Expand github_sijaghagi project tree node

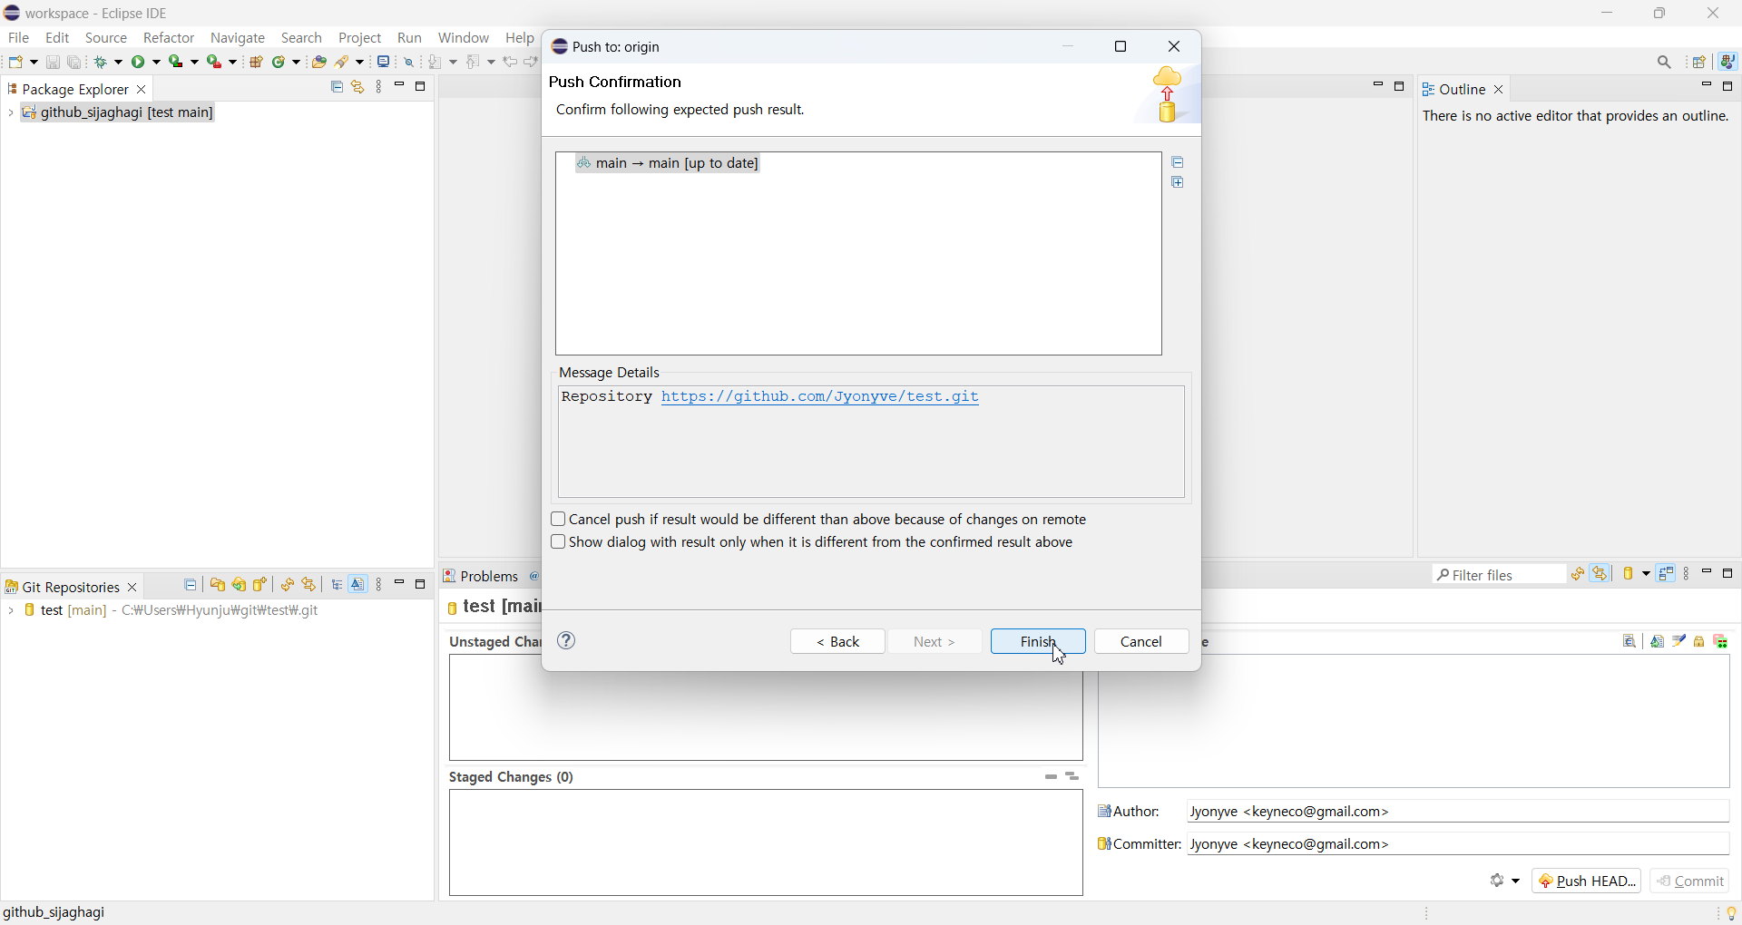pyautogui.click(x=10, y=113)
